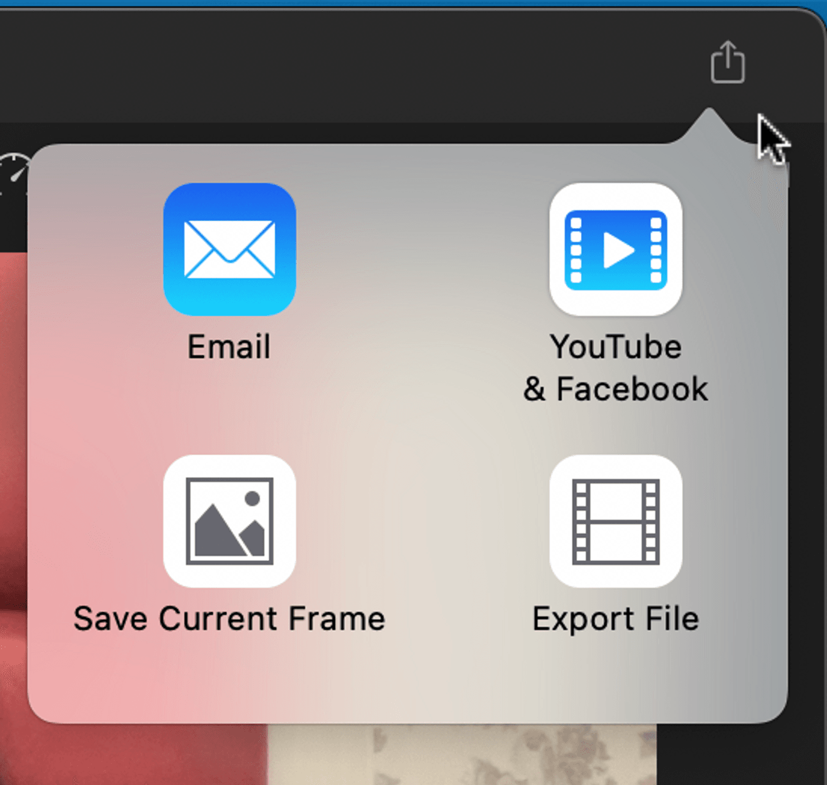
Task: Click the gray filmstrip glyph to export
Action: pos(616,521)
